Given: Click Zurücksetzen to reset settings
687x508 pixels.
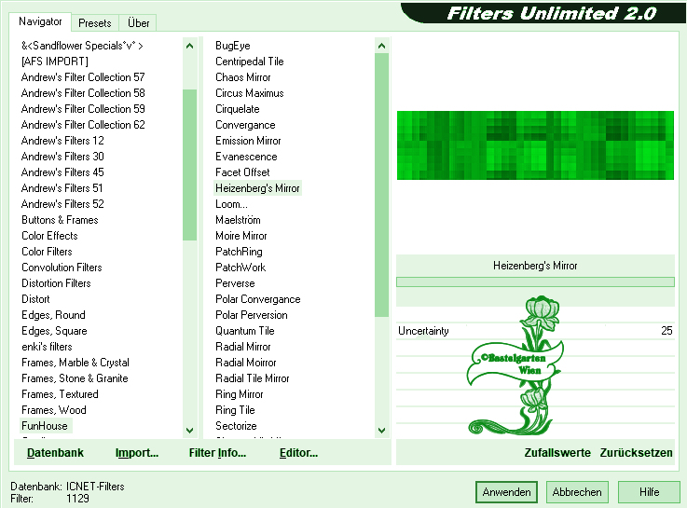Looking at the screenshot, I should click(636, 453).
